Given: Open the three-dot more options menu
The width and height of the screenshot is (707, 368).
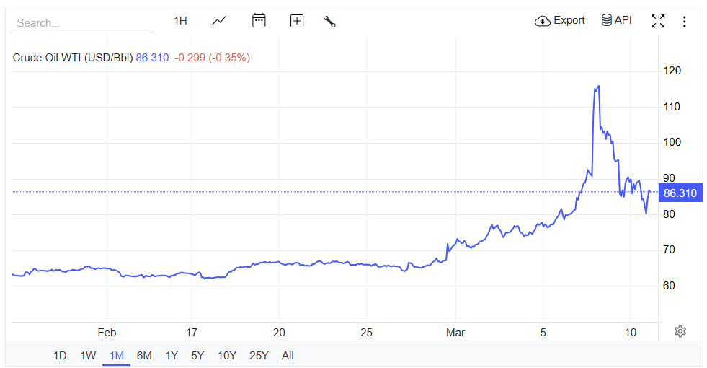Looking at the screenshot, I should pyautogui.click(x=684, y=22).
